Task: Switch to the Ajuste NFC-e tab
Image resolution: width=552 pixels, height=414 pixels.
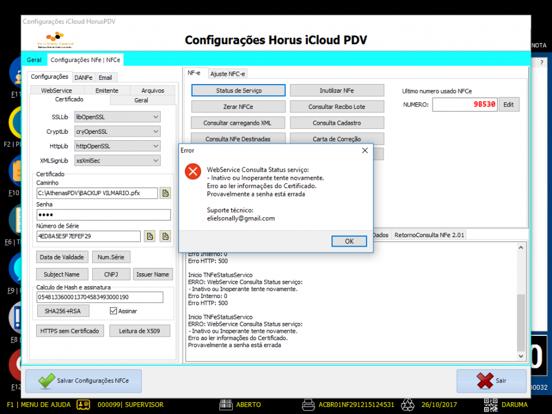Action: 228,74
